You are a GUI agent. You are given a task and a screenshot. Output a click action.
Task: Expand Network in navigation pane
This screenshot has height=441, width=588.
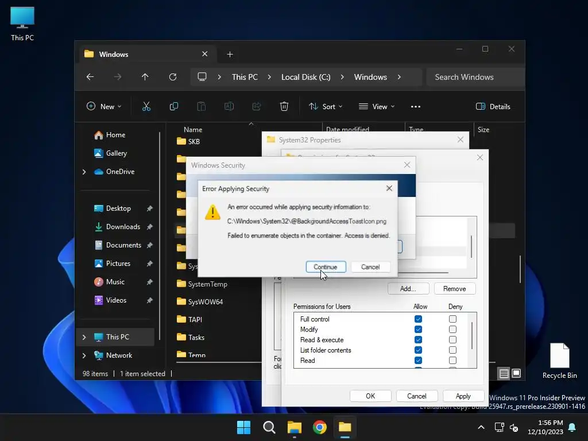click(x=84, y=355)
